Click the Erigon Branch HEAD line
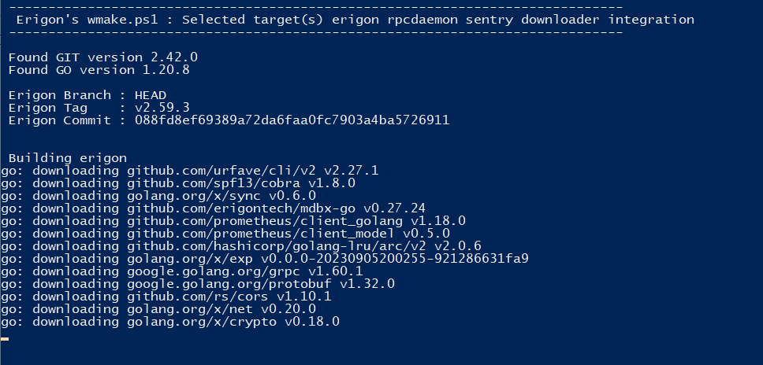Screen dimensions: 763x365 [x=87, y=95]
